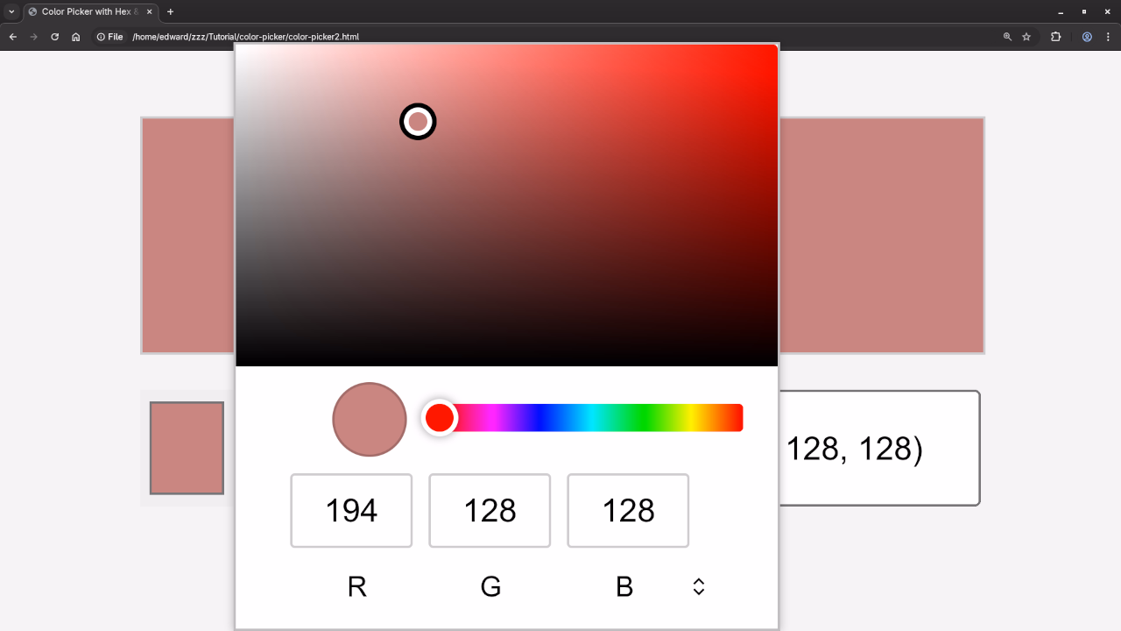This screenshot has width=1121, height=631.
Task: Click the R channel label
Action: coord(356,586)
